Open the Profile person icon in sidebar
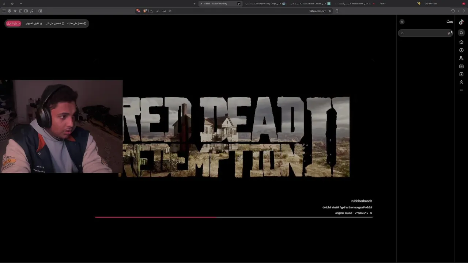 click(x=461, y=82)
